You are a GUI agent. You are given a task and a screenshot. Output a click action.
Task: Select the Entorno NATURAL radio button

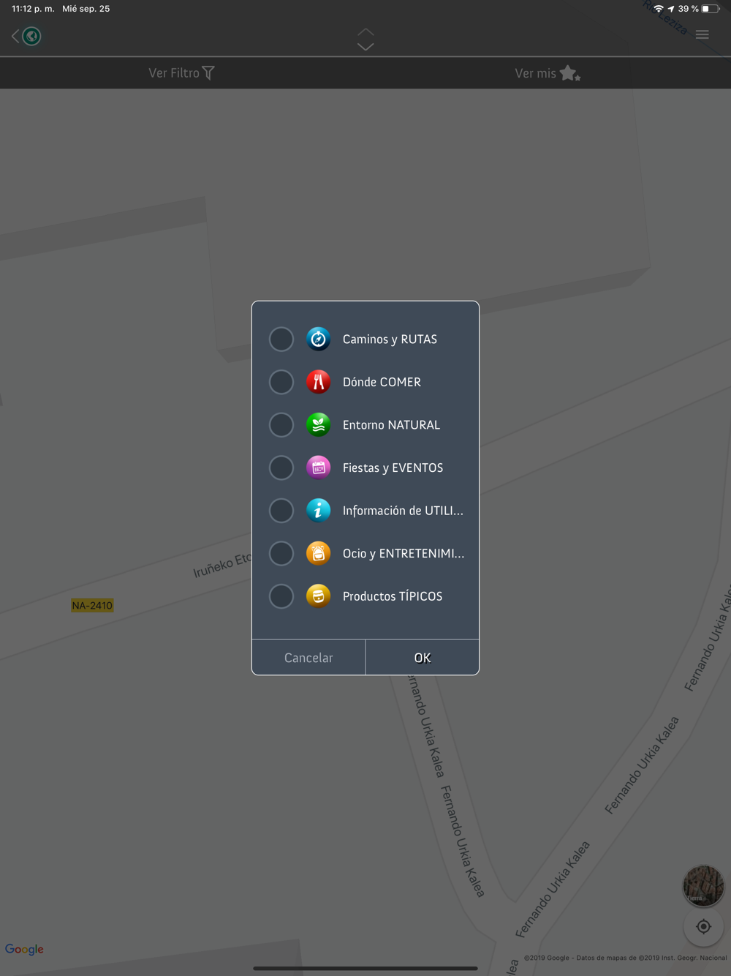point(281,425)
